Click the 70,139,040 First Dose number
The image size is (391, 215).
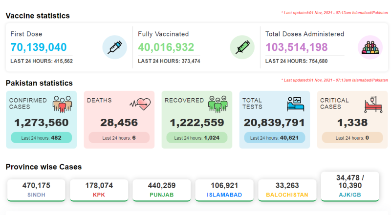click(39, 47)
